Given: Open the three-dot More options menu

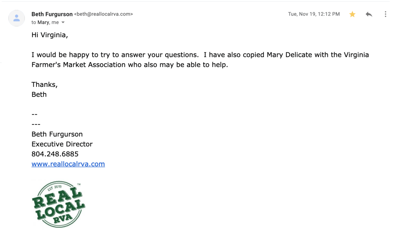Looking at the screenshot, I should pos(385,14).
